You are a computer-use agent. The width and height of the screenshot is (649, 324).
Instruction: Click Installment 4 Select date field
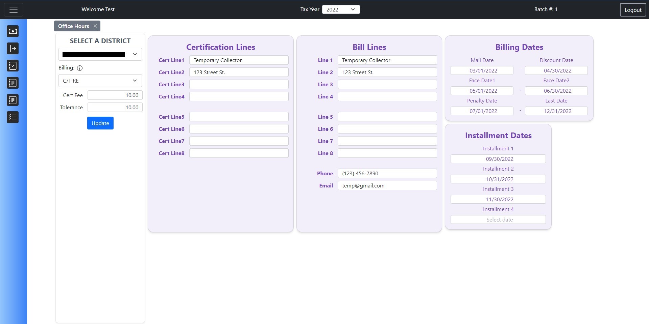point(498,219)
